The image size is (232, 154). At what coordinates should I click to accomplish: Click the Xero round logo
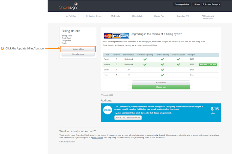pyautogui.click(x=108, y=110)
